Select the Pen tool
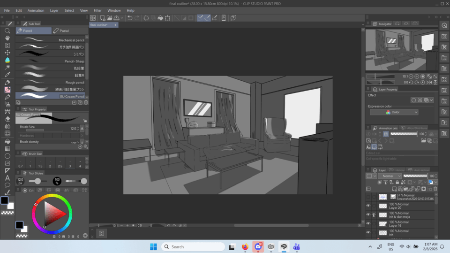This screenshot has width=450, height=253. pos(7,83)
